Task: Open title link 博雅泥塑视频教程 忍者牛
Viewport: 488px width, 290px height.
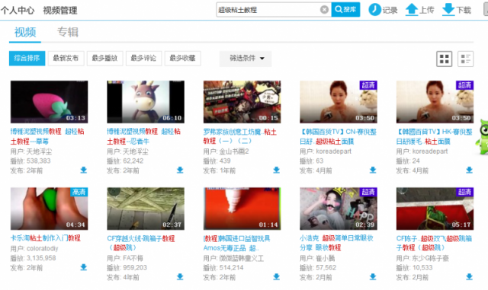Action: click(x=144, y=136)
